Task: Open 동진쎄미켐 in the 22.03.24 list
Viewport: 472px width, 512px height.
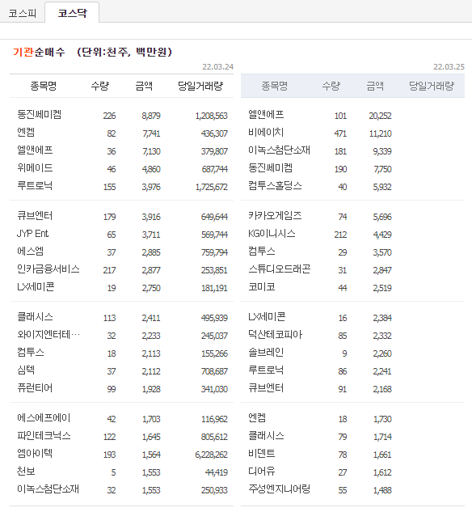Action: [39, 115]
